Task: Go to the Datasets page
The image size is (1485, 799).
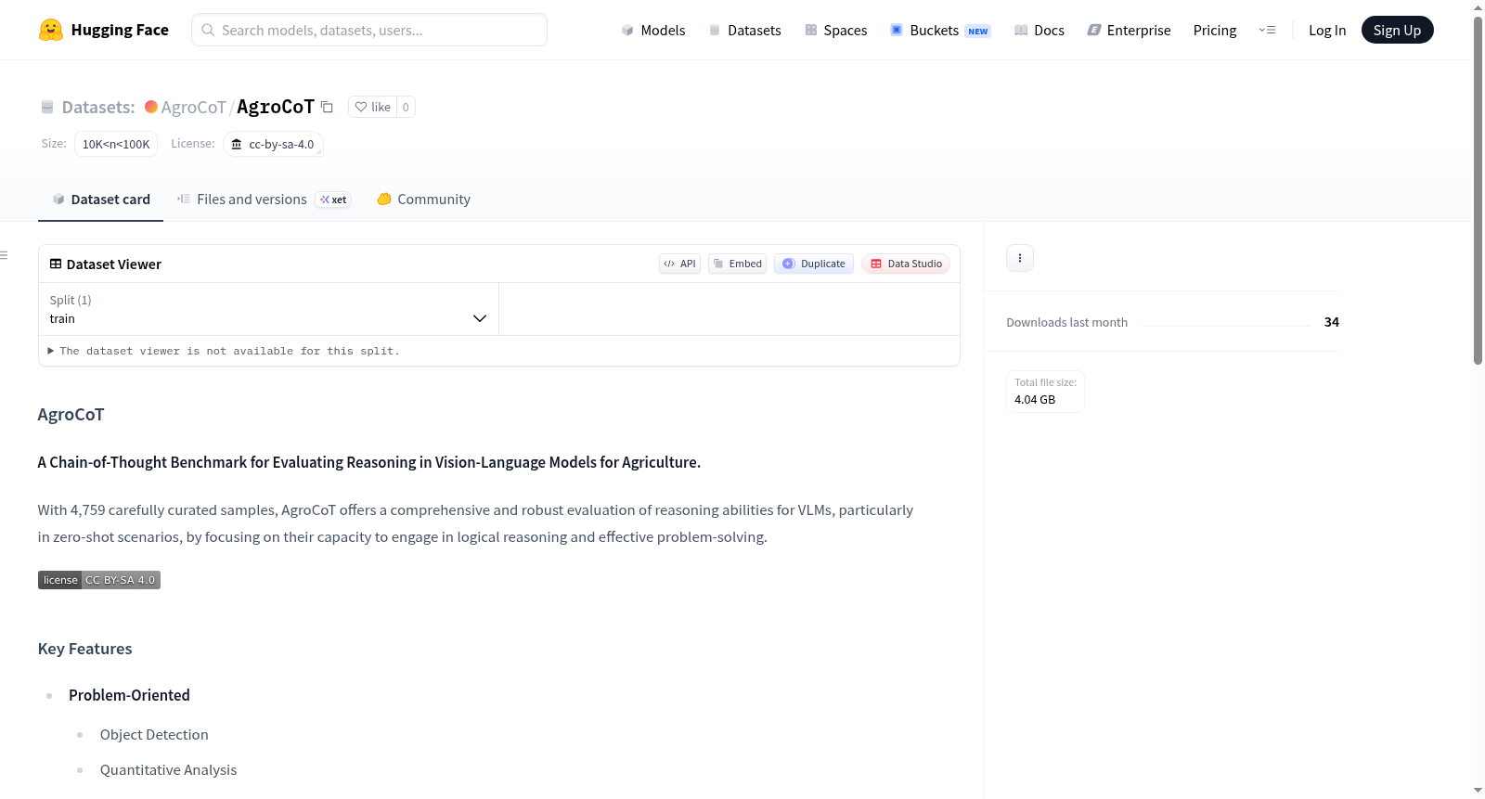Action: pyautogui.click(x=744, y=30)
